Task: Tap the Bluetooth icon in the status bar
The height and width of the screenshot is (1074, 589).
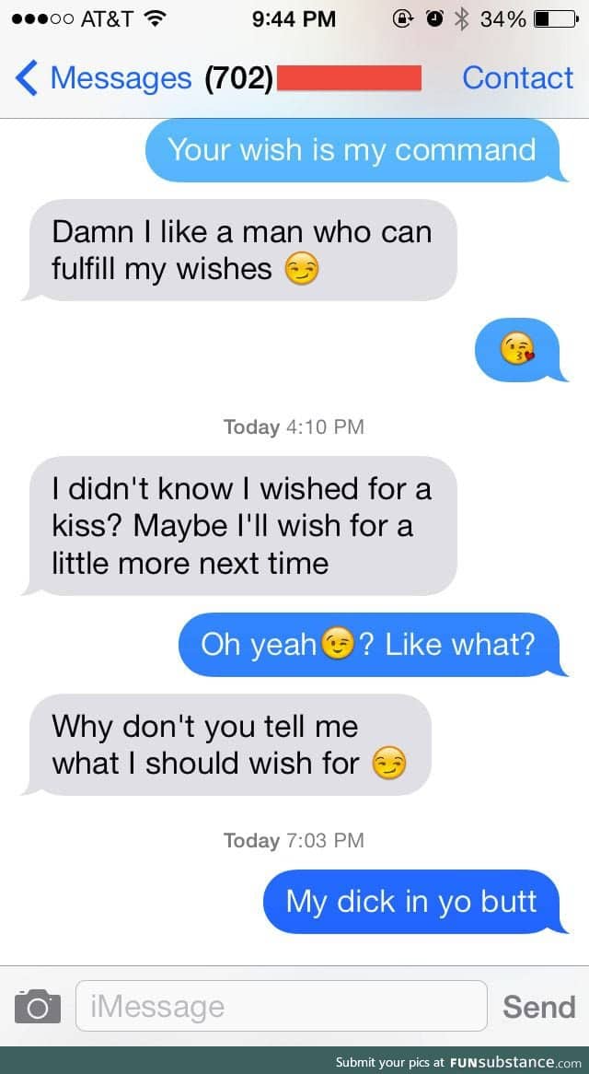Action: click(x=462, y=18)
